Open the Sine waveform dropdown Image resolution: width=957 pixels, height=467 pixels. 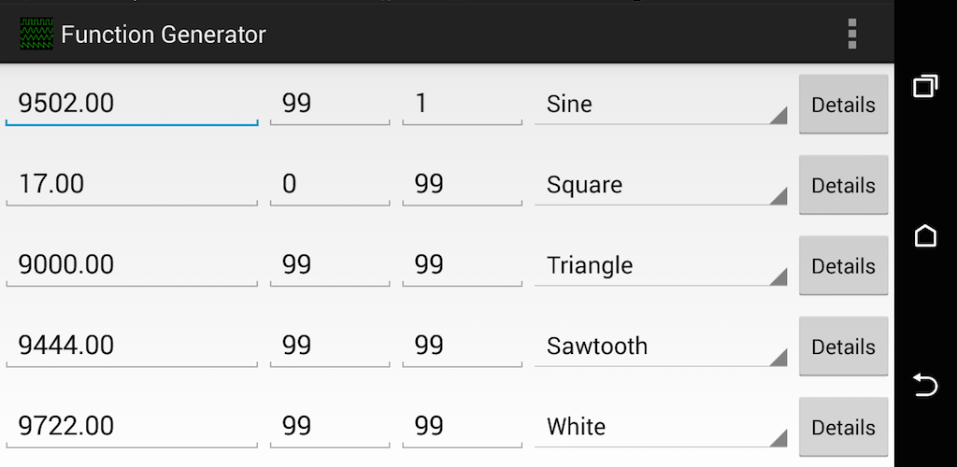pyautogui.click(x=660, y=104)
